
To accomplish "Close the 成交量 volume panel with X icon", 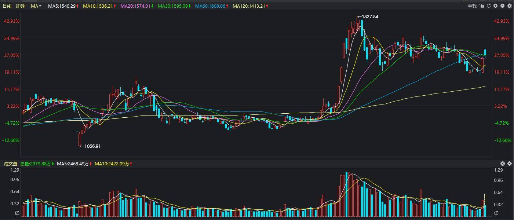I will tap(503, 164).
